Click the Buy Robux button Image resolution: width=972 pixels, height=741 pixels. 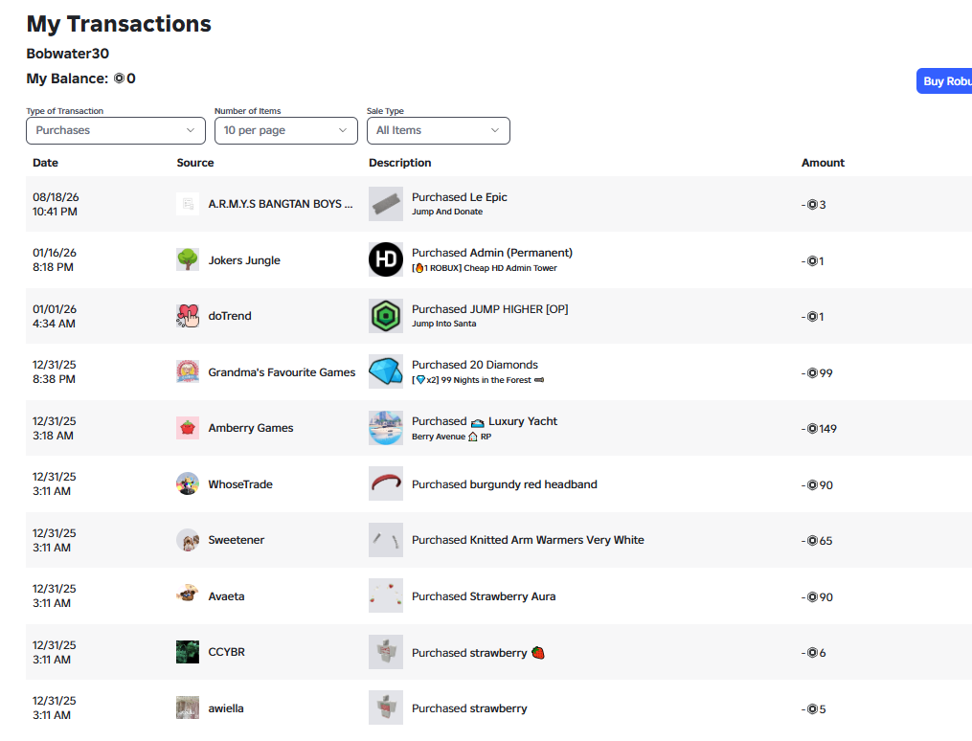[x=944, y=81]
